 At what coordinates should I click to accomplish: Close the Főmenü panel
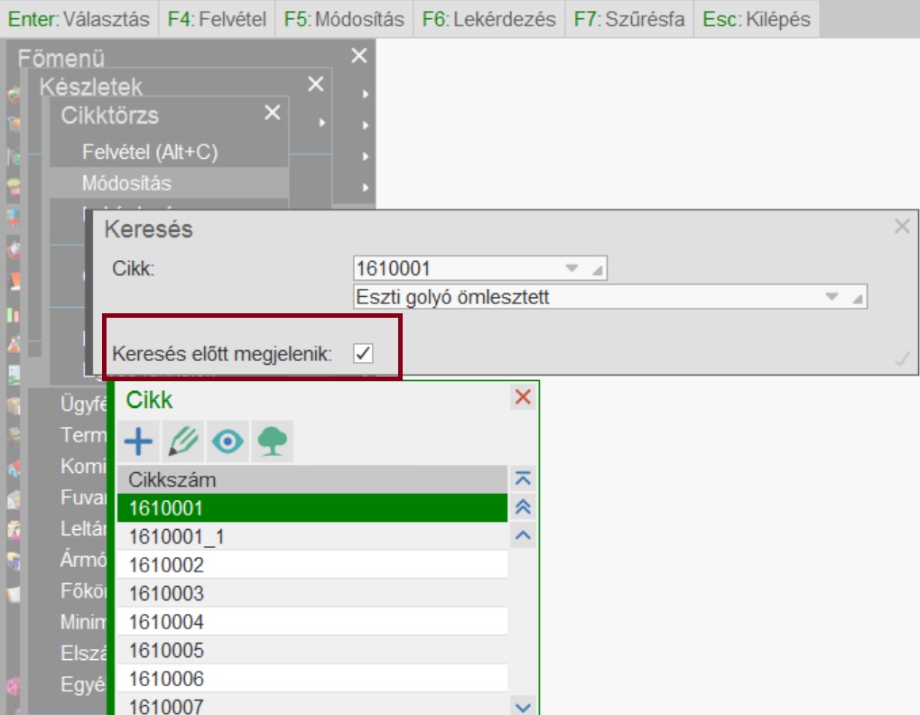[359, 56]
